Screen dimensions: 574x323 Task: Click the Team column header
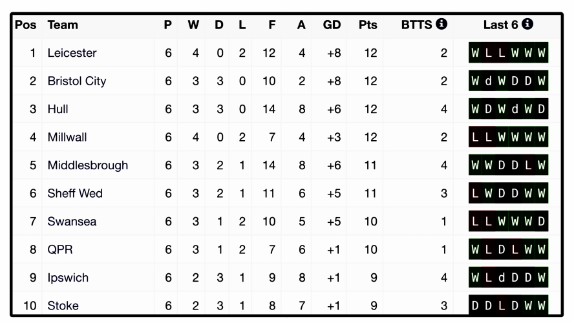tap(63, 25)
